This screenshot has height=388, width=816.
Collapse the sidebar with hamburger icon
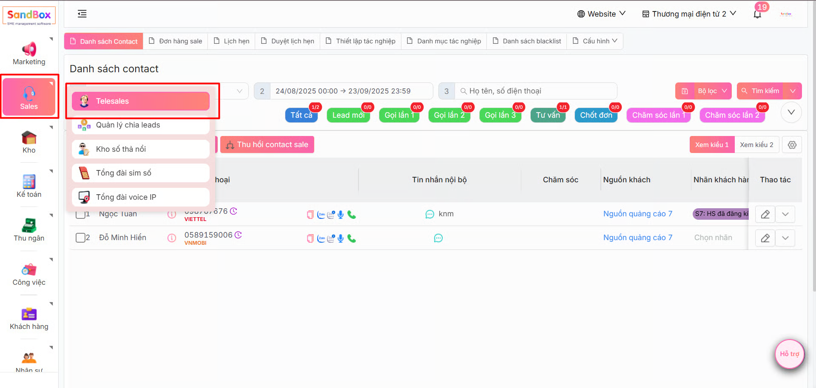(x=82, y=14)
